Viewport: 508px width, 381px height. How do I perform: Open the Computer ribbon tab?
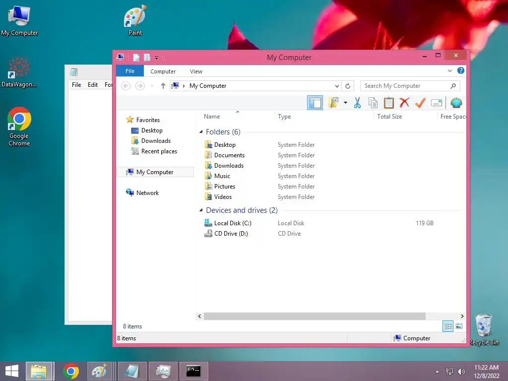click(163, 71)
